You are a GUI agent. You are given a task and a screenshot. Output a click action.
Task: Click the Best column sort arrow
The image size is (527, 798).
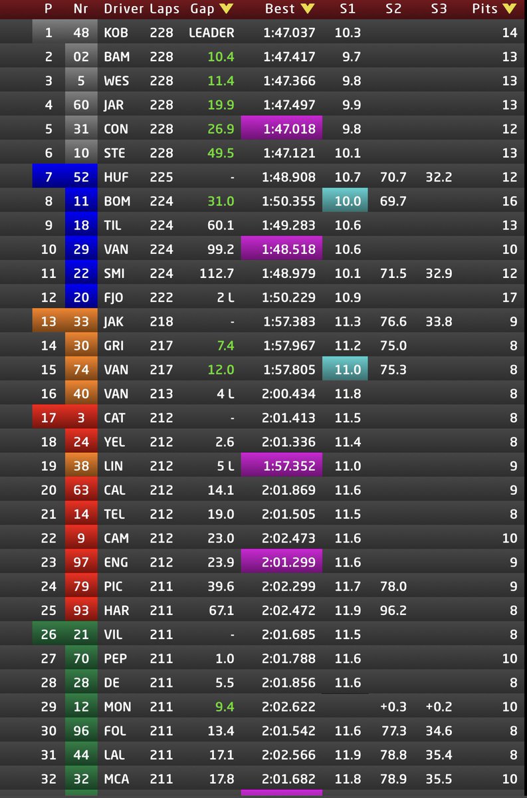click(307, 9)
